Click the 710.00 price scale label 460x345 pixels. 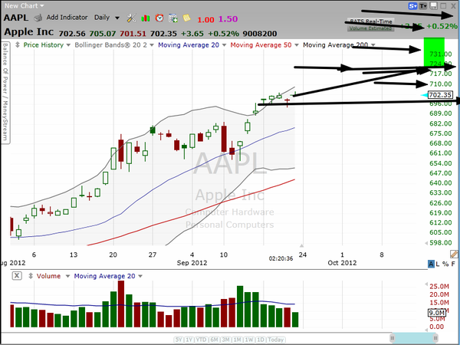click(441, 84)
